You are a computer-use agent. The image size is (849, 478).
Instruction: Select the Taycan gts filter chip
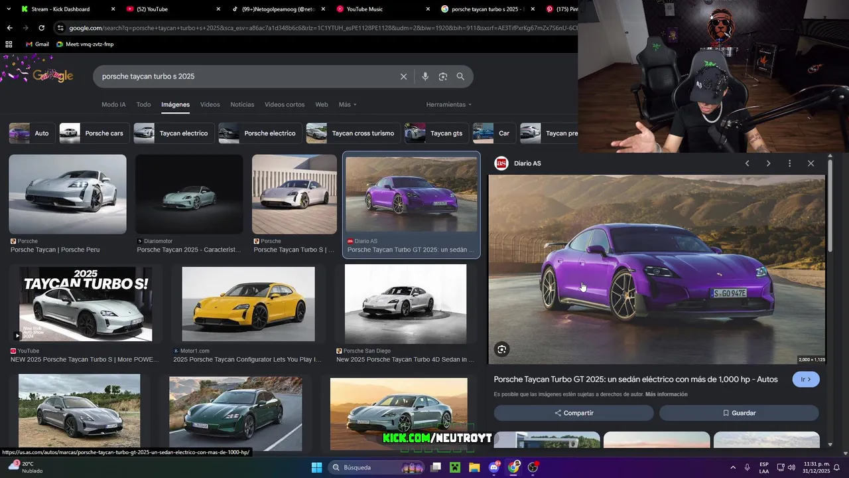436,133
